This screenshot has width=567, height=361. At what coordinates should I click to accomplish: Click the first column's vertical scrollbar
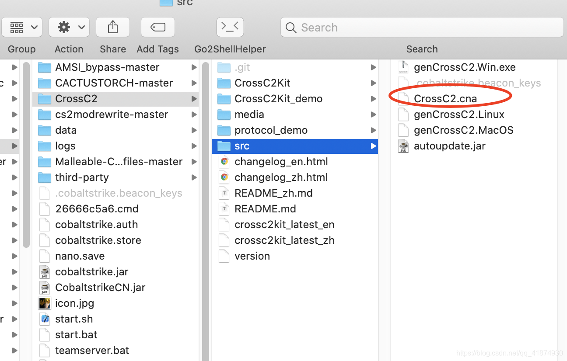pos(26,155)
